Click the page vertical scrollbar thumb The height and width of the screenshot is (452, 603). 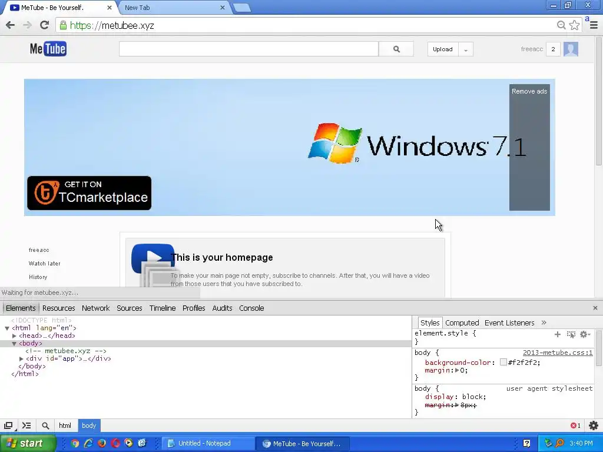(599, 101)
